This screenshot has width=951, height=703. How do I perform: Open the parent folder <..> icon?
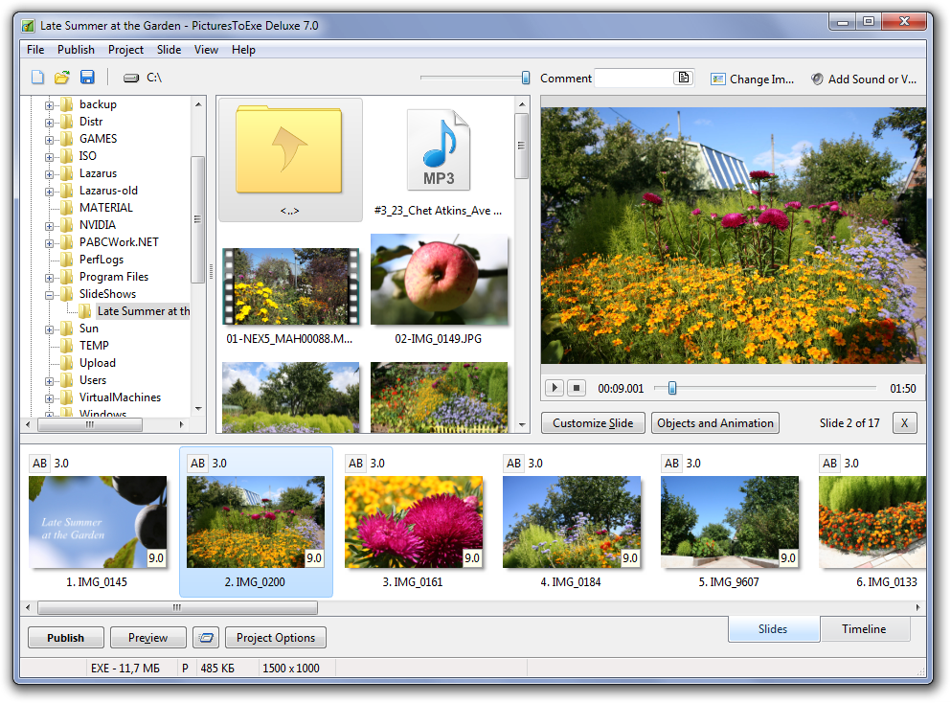point(289,149)
